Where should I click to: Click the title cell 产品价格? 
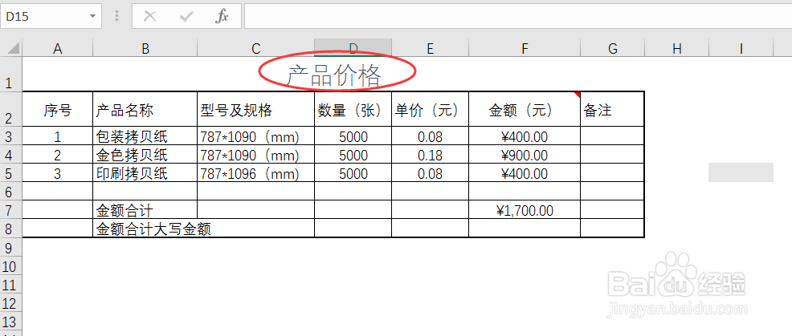coord(334,75)
